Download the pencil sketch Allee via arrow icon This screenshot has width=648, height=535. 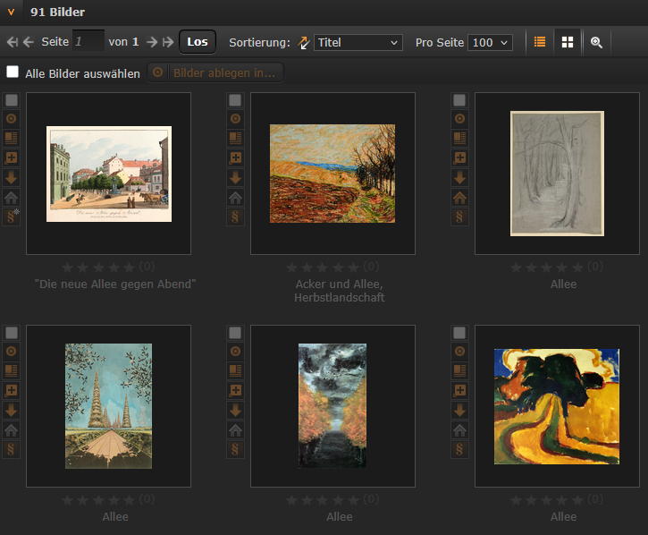pyautogui.click(x=459, y=177)
